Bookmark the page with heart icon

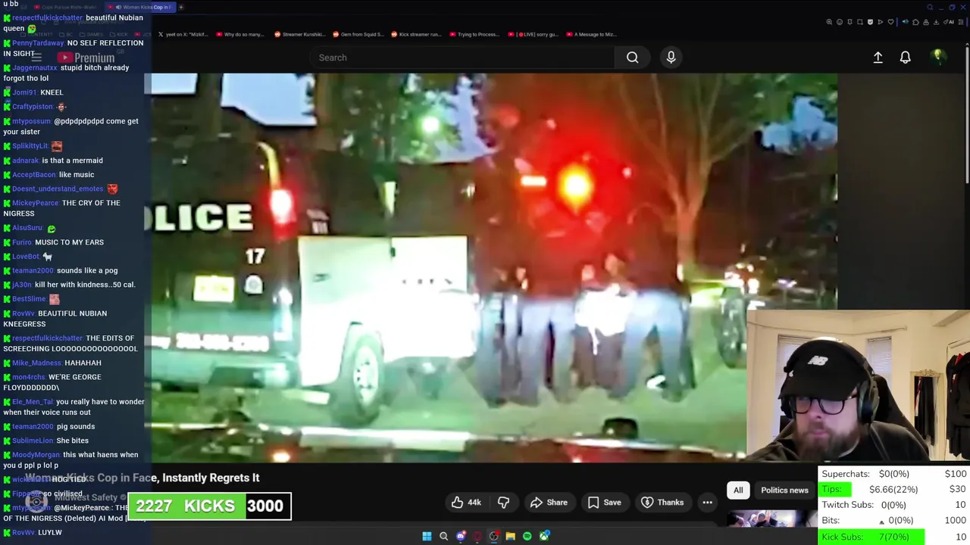click(x=890, y=22)
